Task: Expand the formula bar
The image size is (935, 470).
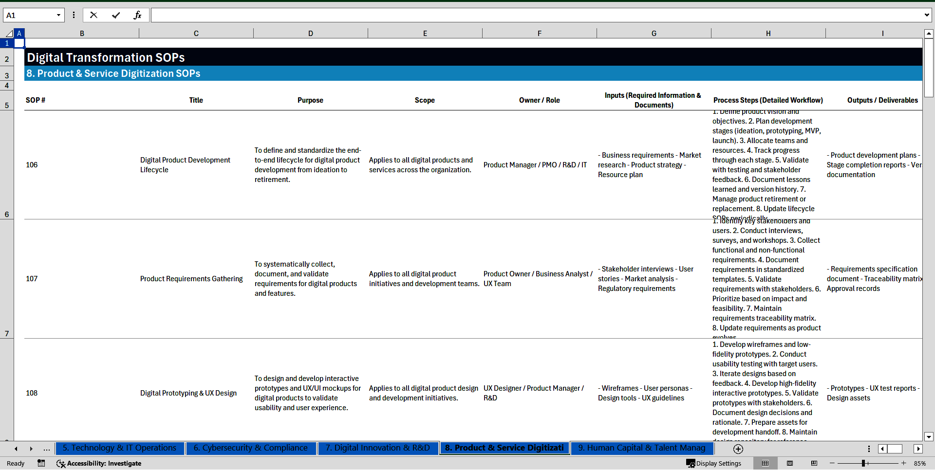Action: 926,15
